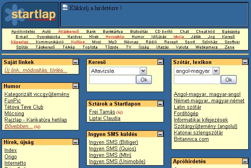Viewport: 251px width, 168px height.
Task: Click Ok button in Kereső box
Action: tap(144, 80)
